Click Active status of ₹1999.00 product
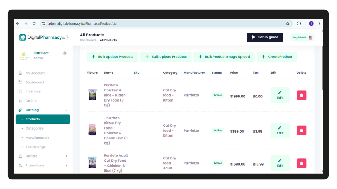The height and width of the screenshot is (189, 337). tap(218, 95)
